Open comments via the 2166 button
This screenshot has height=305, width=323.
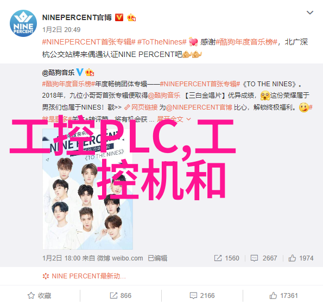pos(202,296)
